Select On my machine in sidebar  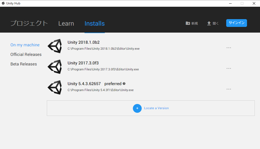(25, 45)
